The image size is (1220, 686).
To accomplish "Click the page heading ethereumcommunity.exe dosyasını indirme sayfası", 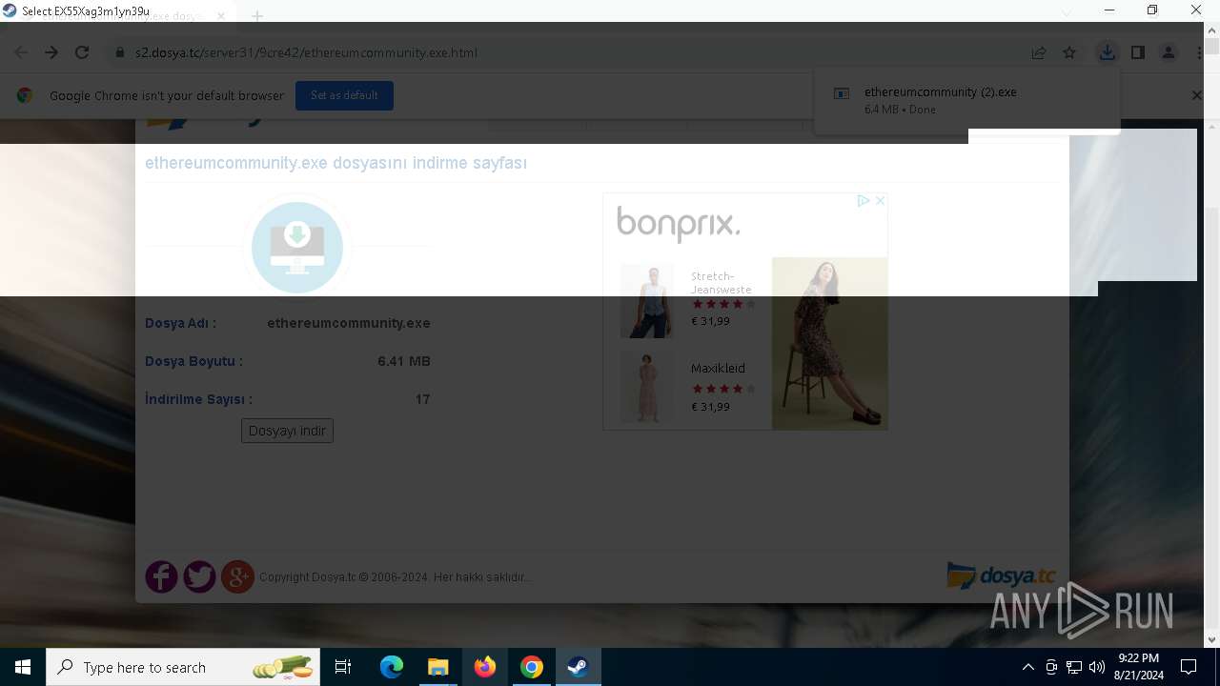I will [335, 163].
